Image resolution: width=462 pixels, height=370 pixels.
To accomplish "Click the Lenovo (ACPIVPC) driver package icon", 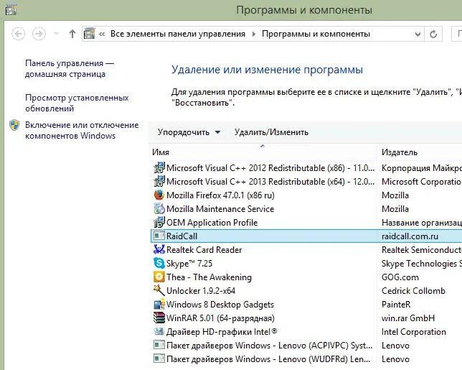I will tap(159, 345).
